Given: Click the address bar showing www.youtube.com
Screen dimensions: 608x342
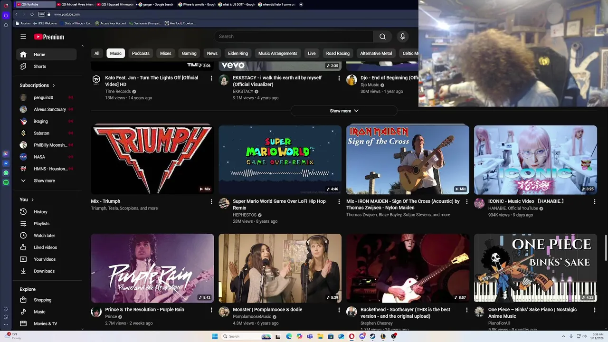Looking at the screenshot, I should [67, 14].
